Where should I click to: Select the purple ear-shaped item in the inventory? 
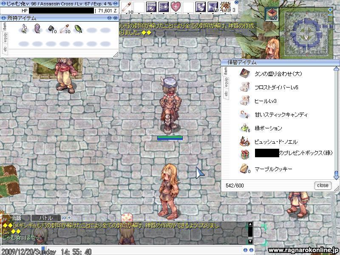tap(37, 29)
